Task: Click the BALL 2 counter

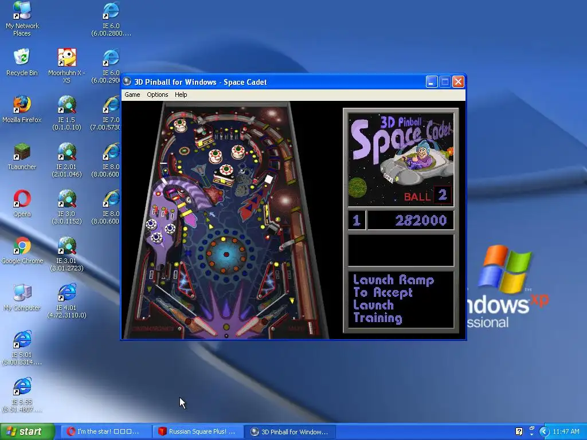Action: 428,196
